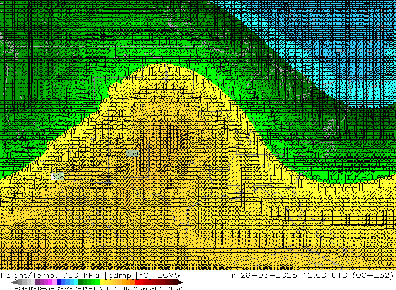Click the 'ECMWF' model name

tap(171, 275)
